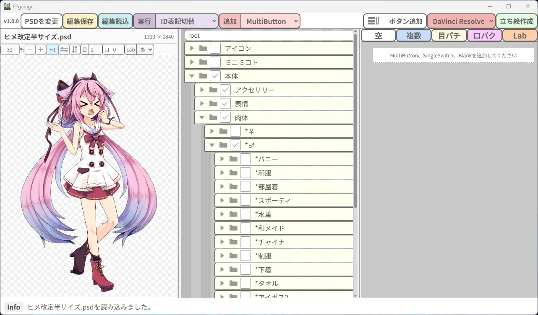The height and width of the screenshot is (315, 538).
Task: Click the folder icon of *タオル row
Action: click(234, 283)
